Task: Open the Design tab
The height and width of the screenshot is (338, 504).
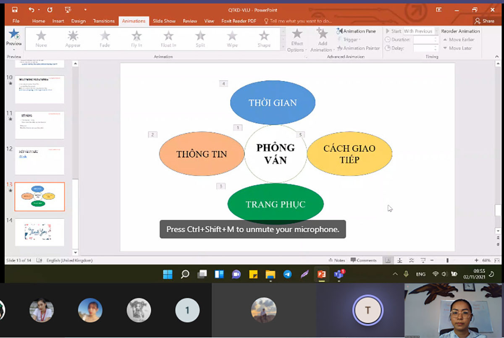Action: [78, 21]
